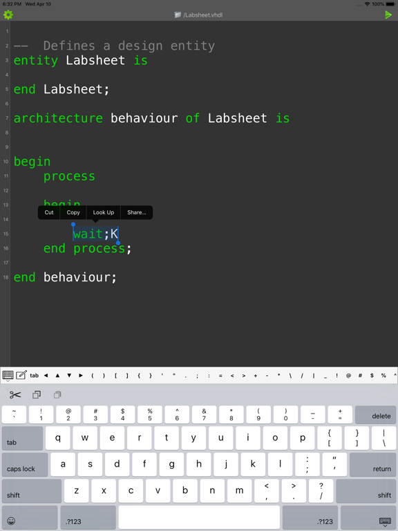Image resolution: width=398 pixels, height=531 pixels.
Task: Insert an opening square bracket from the accessory bar
Action: pos(116,375)
